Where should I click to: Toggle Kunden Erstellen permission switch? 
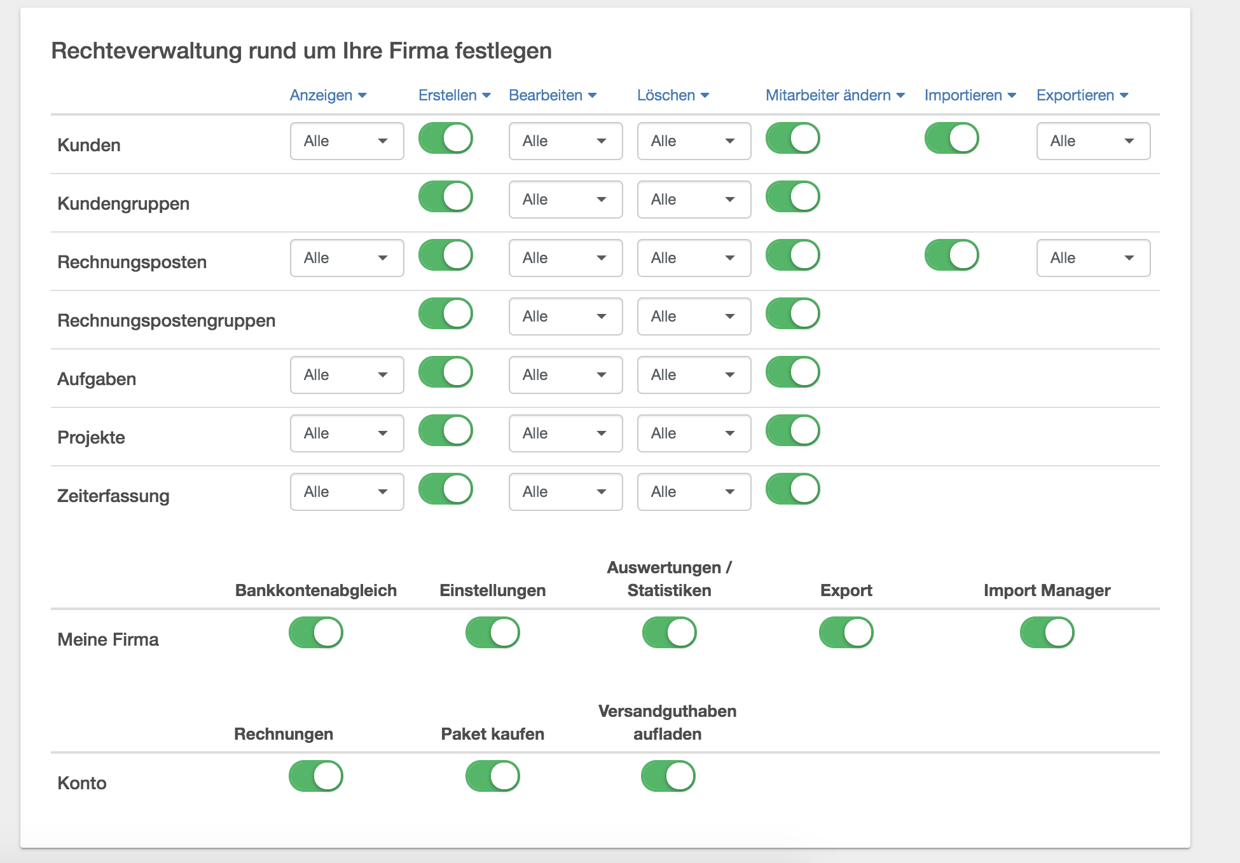point(445,139)
